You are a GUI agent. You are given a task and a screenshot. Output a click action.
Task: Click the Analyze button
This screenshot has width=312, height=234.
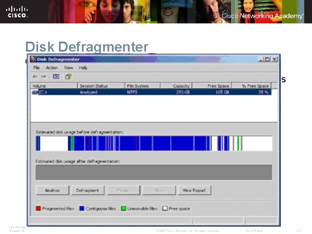pyautogui.click(x=52, y=190)
